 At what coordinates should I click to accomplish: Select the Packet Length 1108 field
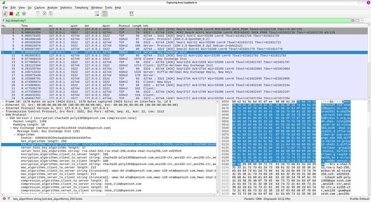(30, 121)
